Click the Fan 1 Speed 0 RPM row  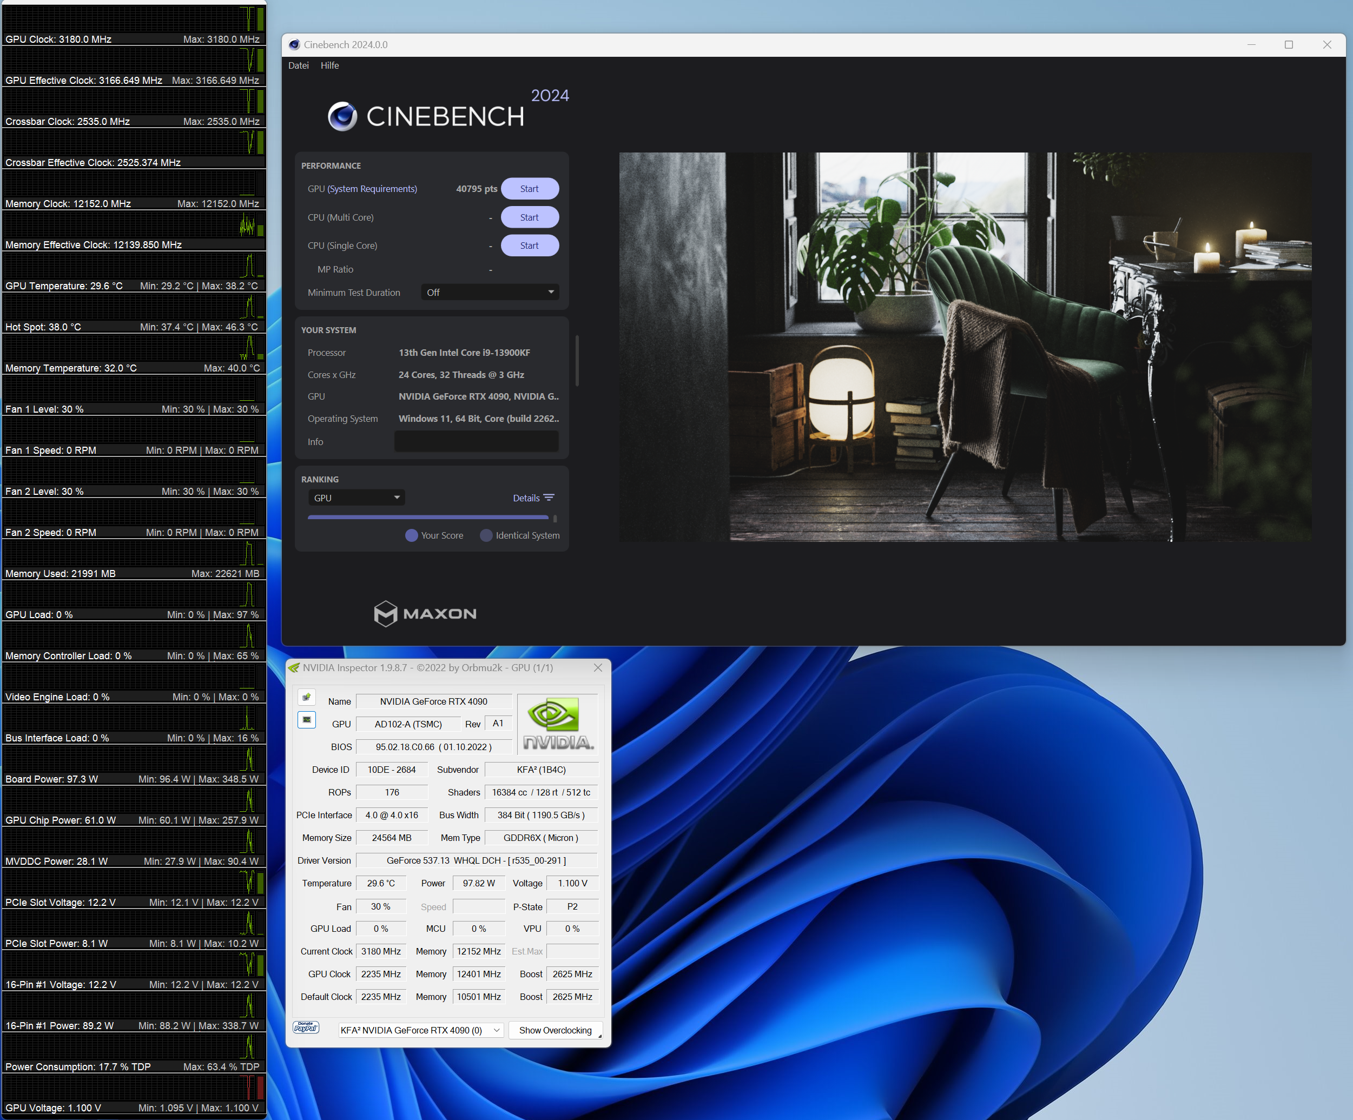134,436
